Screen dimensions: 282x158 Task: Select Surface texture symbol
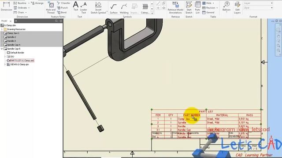click(114, 9)
